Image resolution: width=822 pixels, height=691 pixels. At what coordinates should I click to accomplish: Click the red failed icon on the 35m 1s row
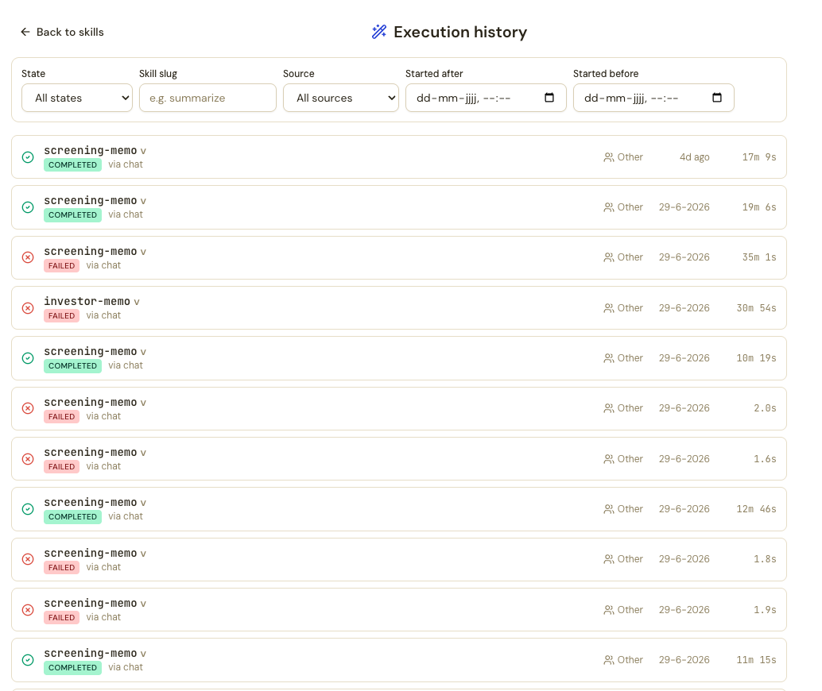[x=28, y=258]
